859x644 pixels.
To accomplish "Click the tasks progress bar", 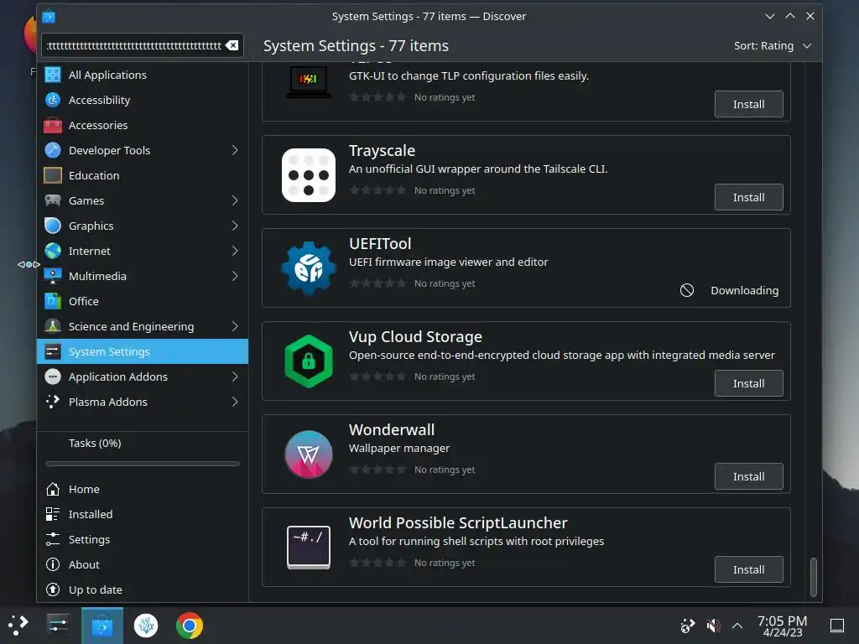I will pos(143,464).
